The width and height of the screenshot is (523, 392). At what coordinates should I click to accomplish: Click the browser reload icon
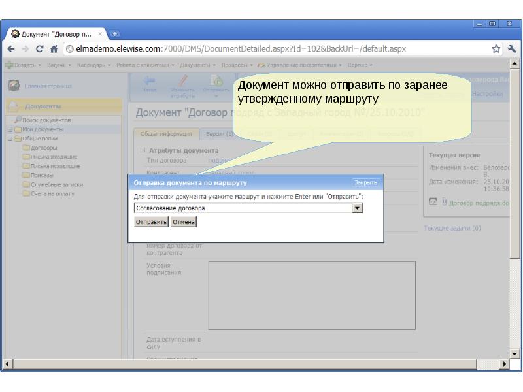tap(40, 48)
